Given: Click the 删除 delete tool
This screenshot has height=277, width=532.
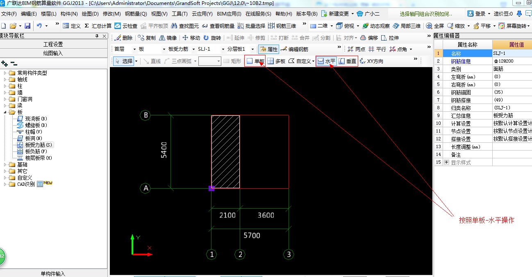Looking at the screenshot, I should click(123, 38).
